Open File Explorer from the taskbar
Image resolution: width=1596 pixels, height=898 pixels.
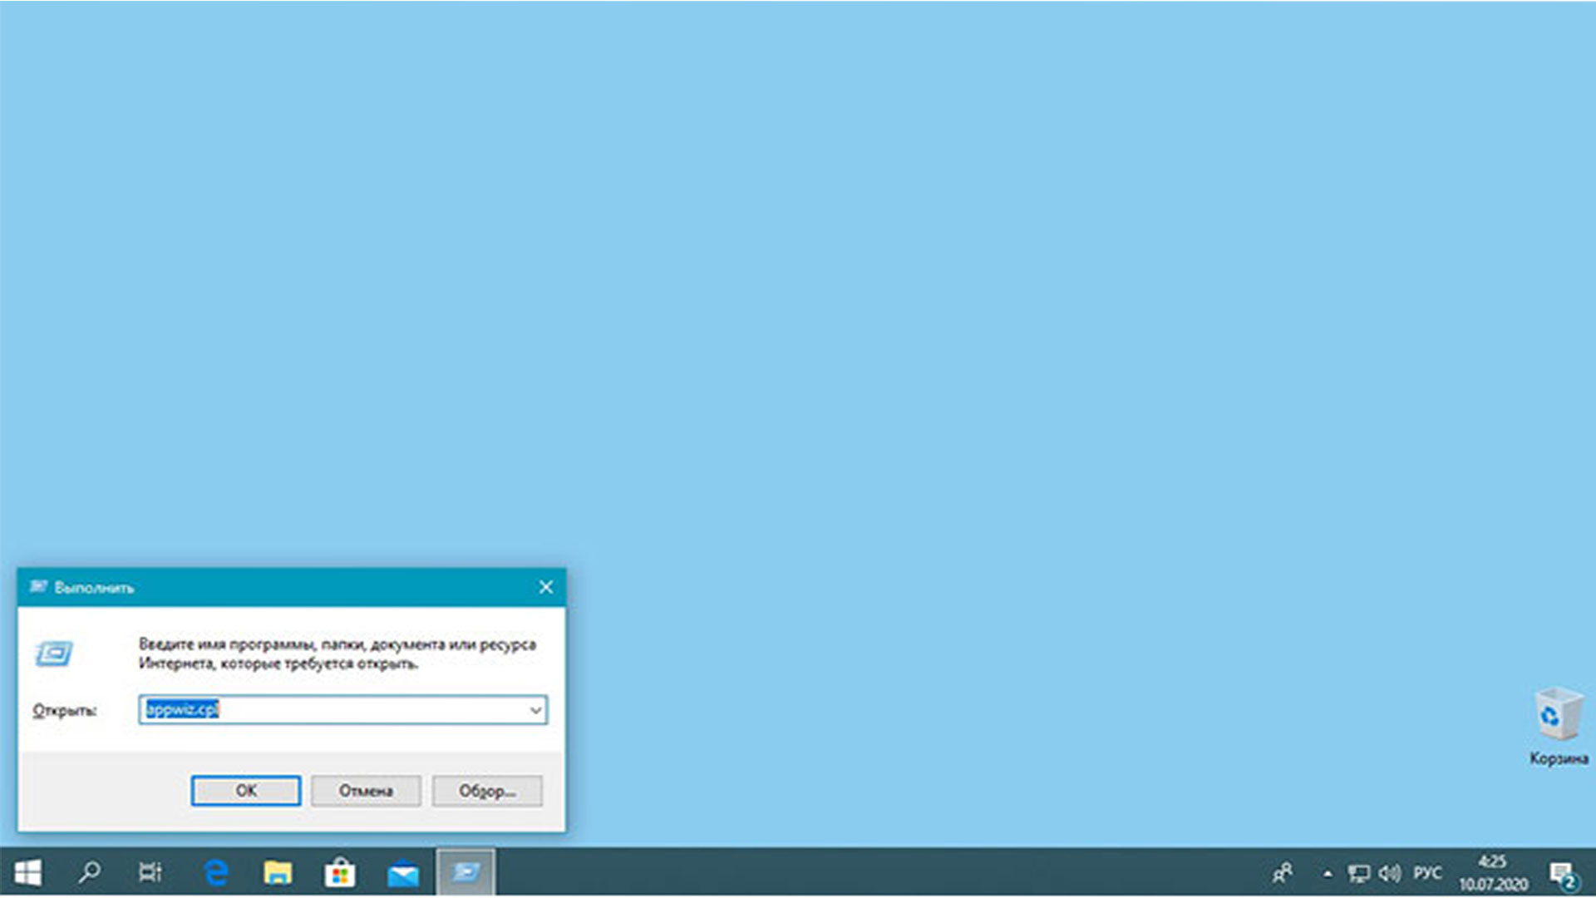point(278,872)
